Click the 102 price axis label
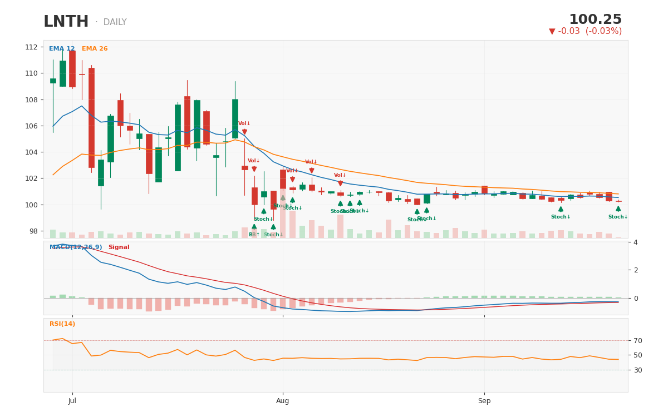Image resolution: width=668 pixels, height=417 pixels. point(31,178)
